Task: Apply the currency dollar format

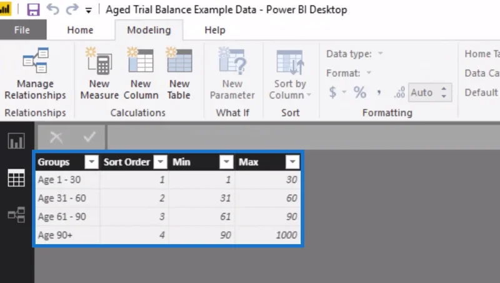Action: click(332, 92)
